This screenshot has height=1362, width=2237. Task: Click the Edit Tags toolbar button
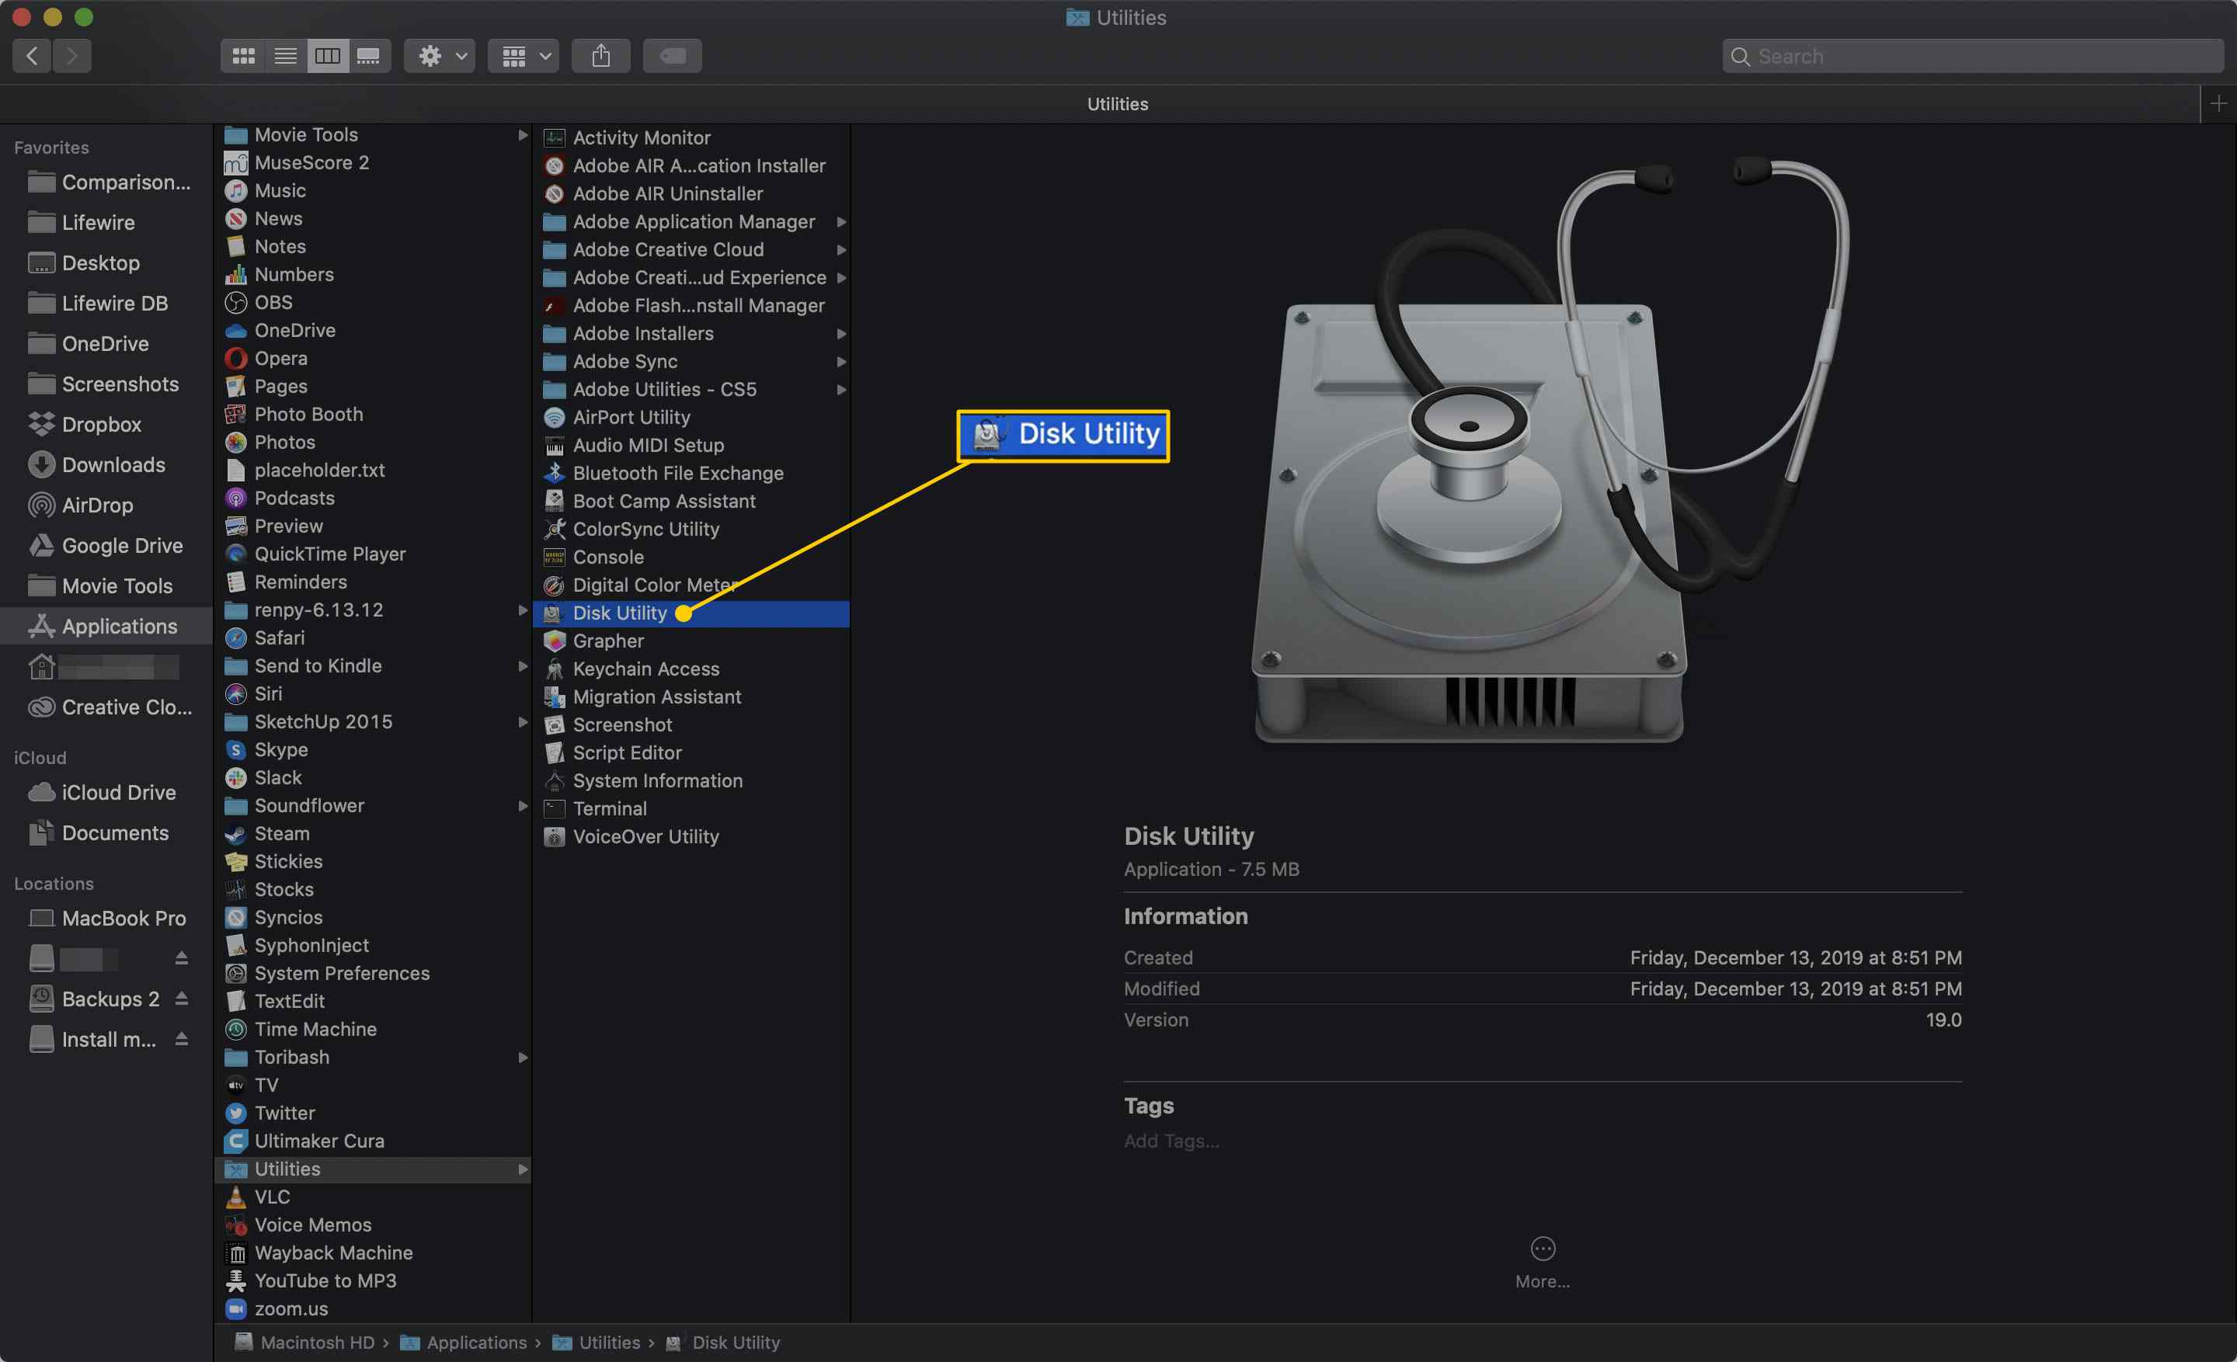[x=672, y=56]
